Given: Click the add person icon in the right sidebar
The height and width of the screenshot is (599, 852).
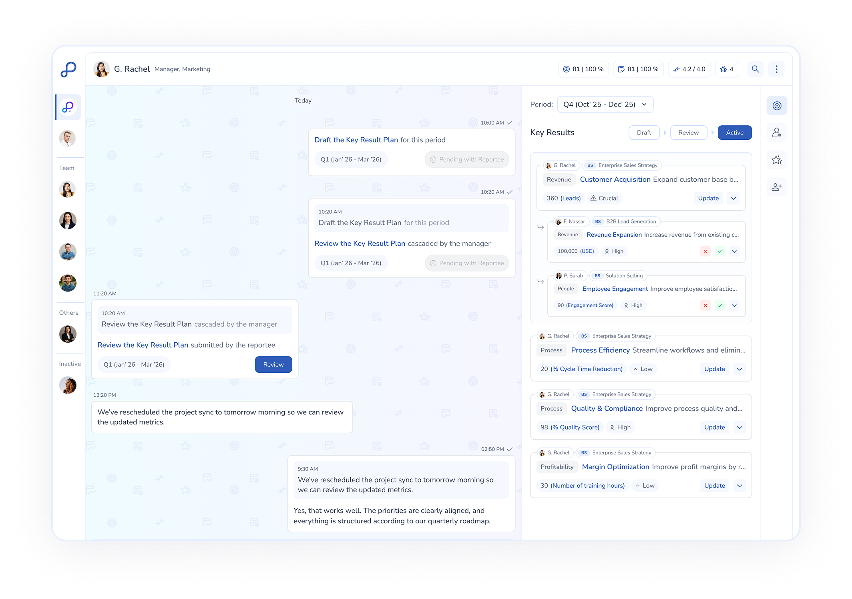Looking at the screenshot, I should pos(777,187).
